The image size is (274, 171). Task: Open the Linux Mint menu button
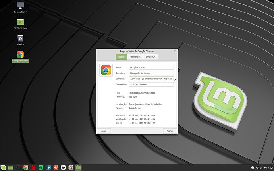tap(3, 168)
